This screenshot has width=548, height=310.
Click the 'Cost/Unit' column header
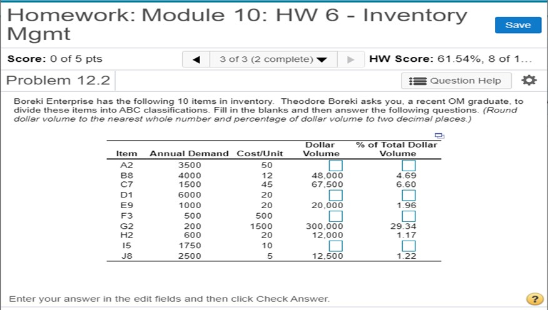260,154
